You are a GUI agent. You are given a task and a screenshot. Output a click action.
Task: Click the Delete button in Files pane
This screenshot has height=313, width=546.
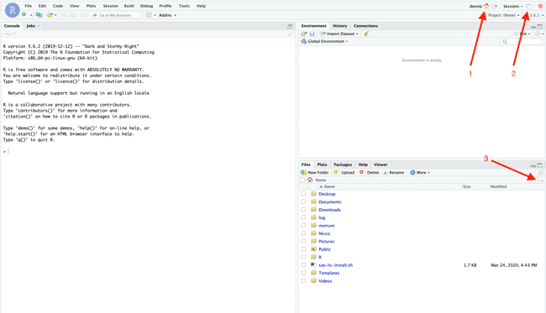pyautogui.click(x=369, y=173)
